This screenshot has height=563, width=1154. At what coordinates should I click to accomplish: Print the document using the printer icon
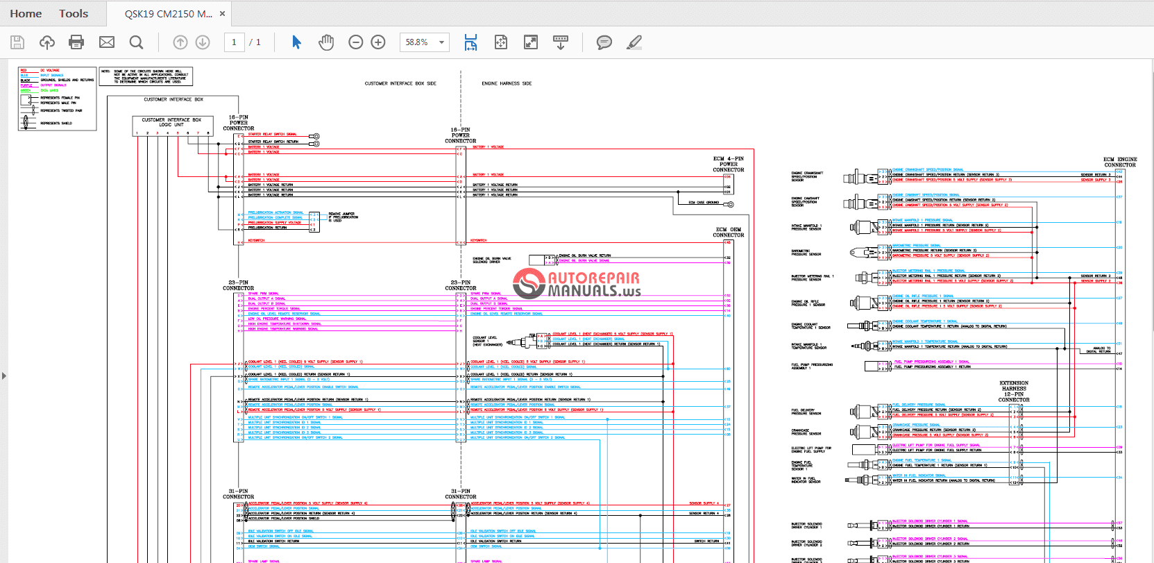click(76, 42)
